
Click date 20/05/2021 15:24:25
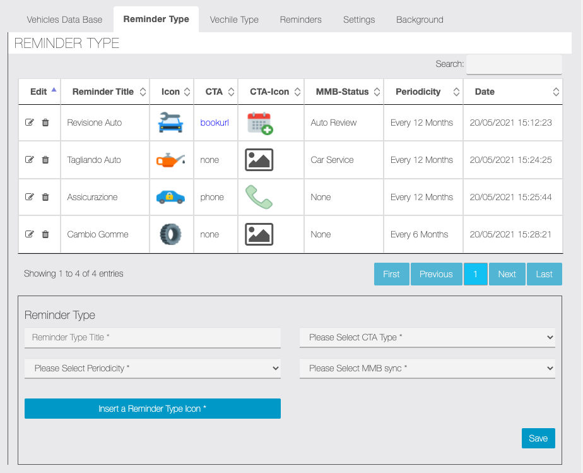(511, 160)
